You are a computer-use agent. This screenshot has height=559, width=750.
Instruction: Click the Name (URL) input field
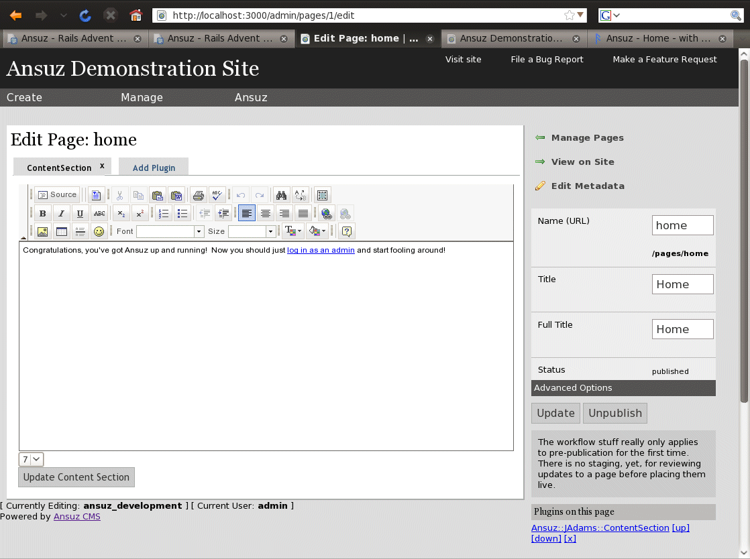682,225
